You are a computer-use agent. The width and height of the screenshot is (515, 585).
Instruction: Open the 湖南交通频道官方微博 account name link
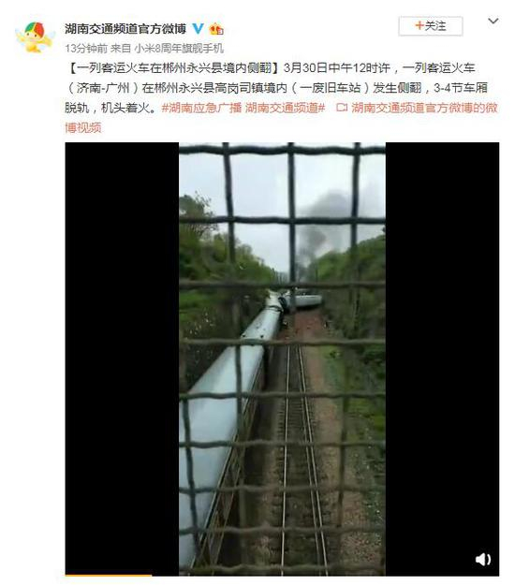[125, 28]
